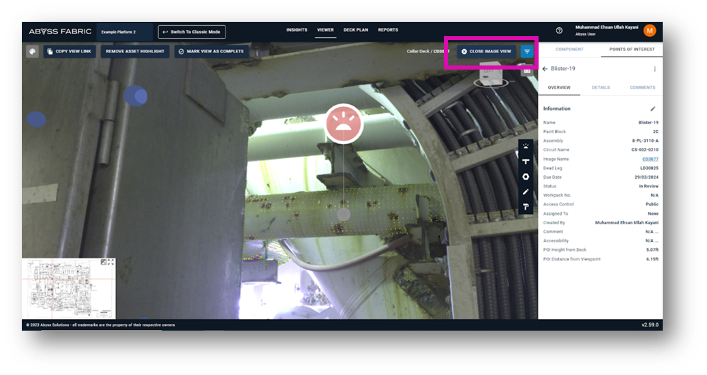Click the red blister point-of-interest marker

[344, 123]
